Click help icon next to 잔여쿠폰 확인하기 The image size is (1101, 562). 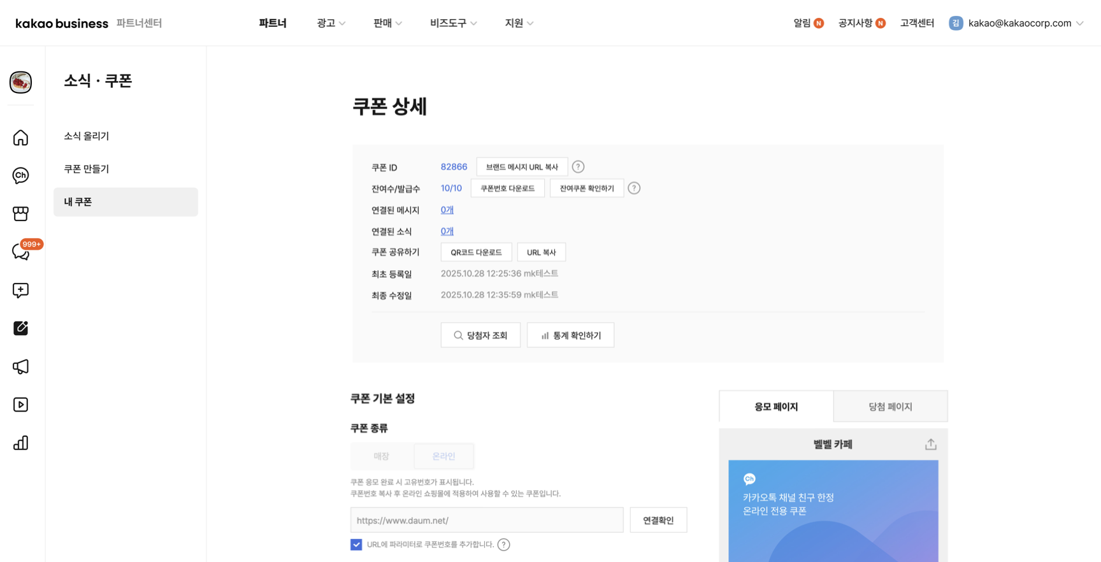634,188
